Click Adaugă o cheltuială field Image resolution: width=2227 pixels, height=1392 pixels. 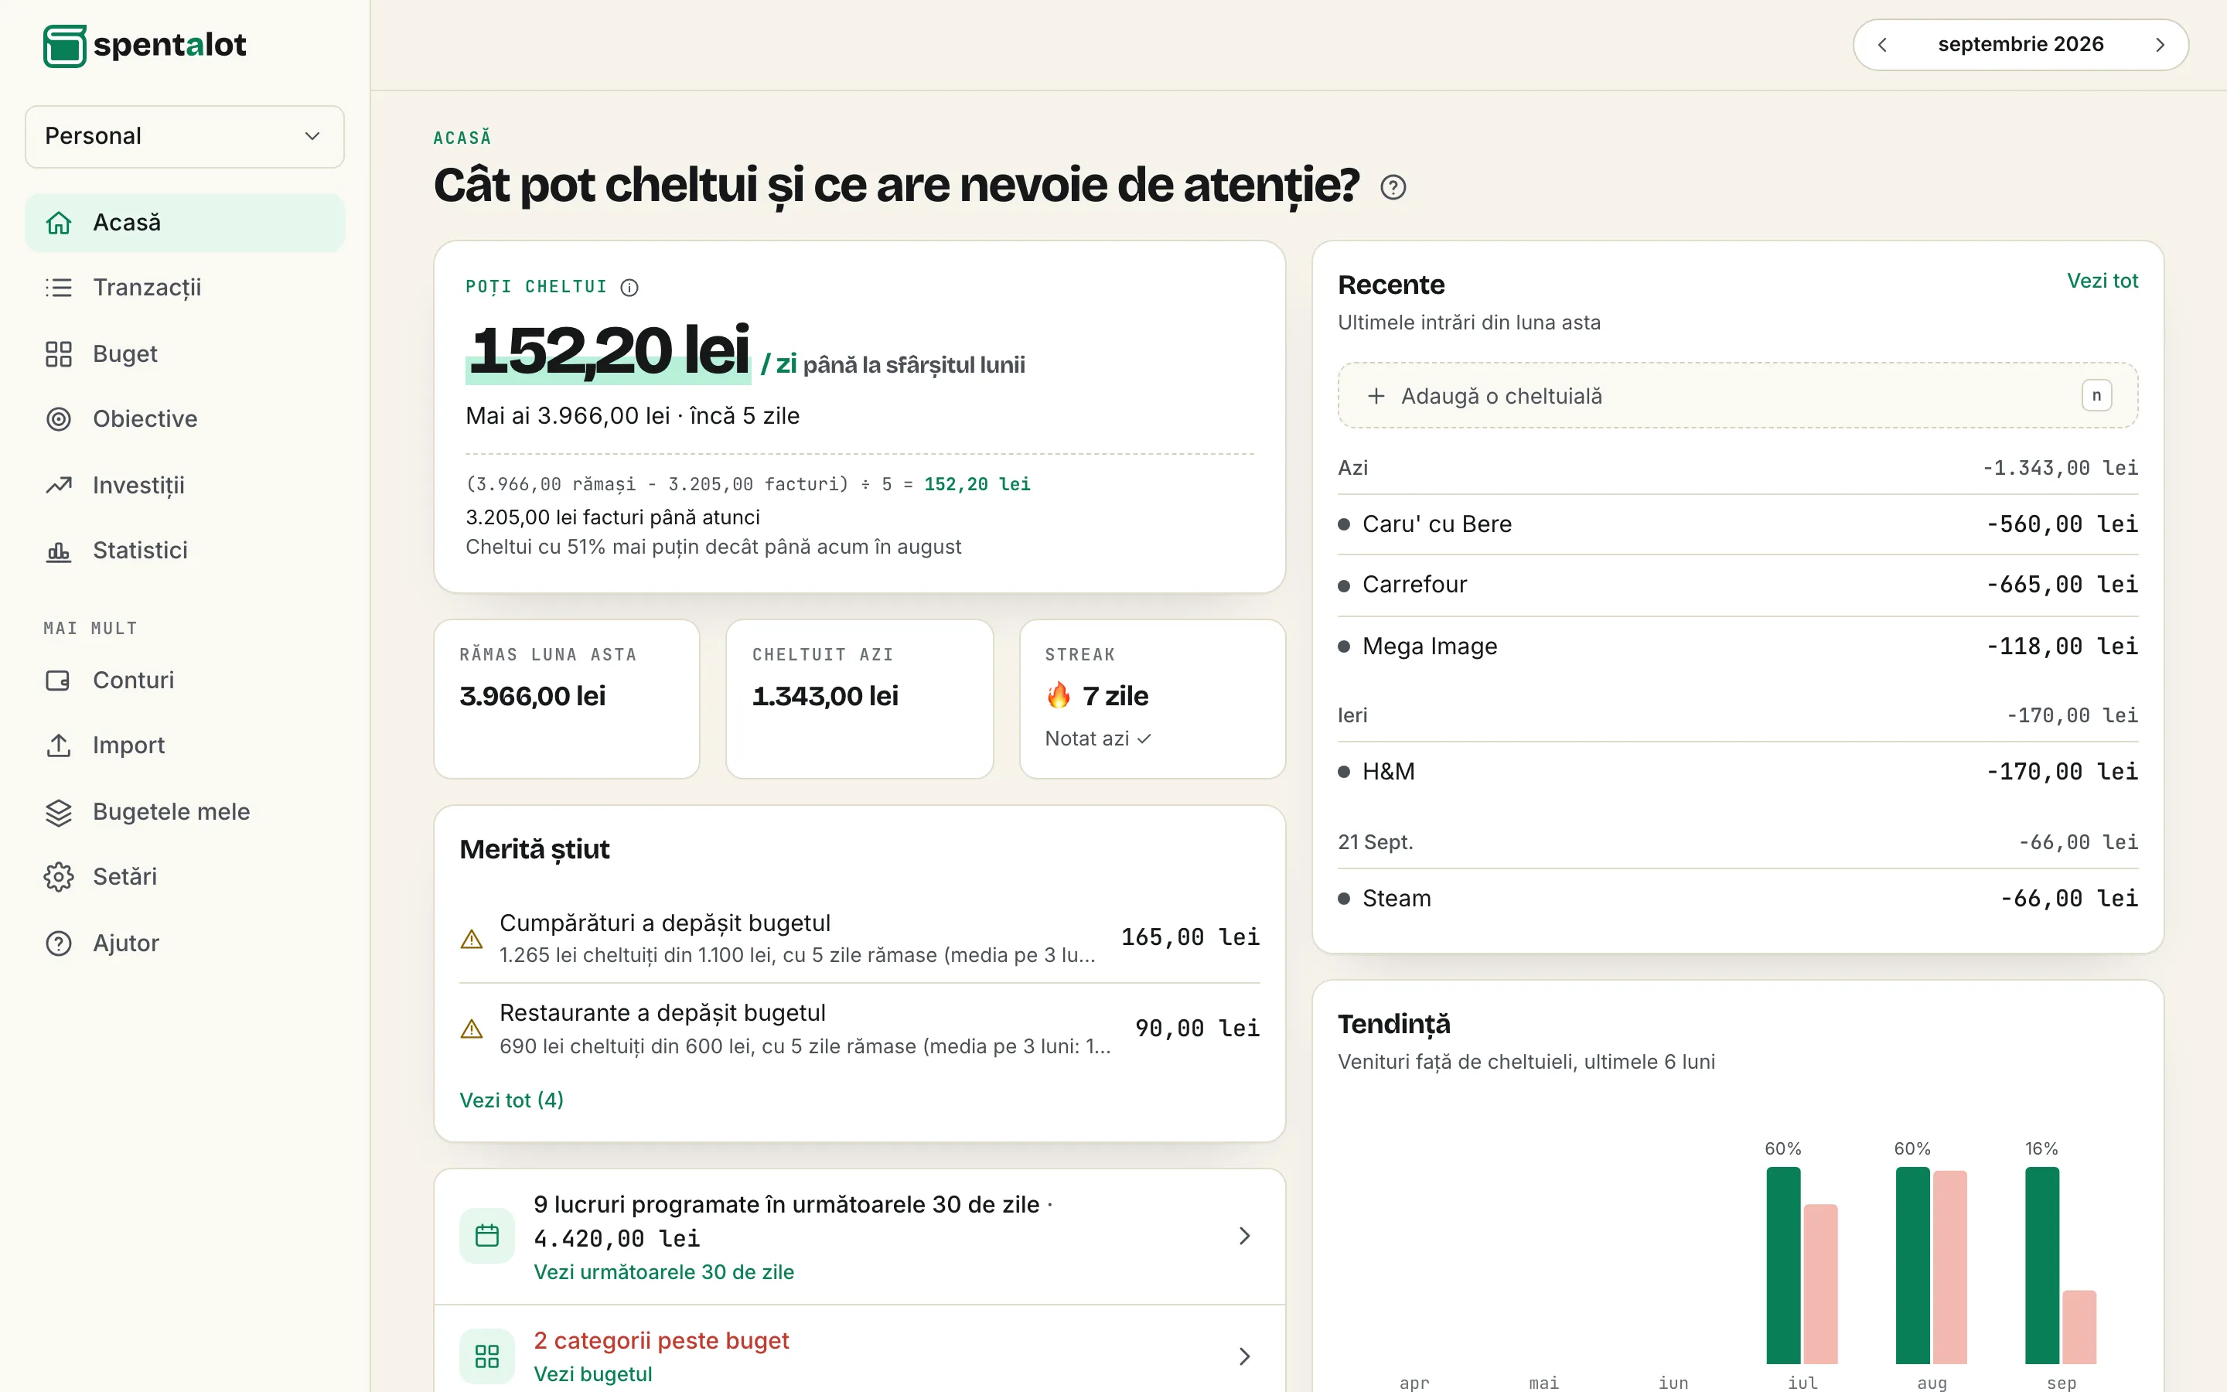click(x=1738, y=396)
